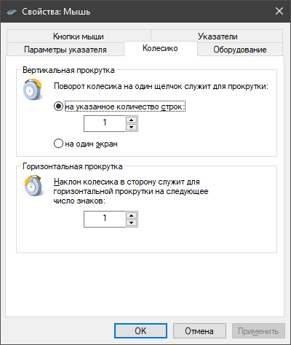This screenshot has width=291, height=345.
Task: Click the vertical scroll lines number field
Action: coord(105,123)
